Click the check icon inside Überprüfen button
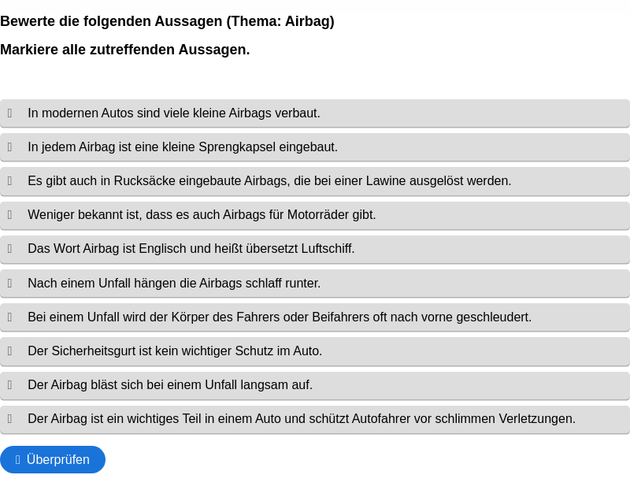This screenshot has width=630, height=486. 17,459
